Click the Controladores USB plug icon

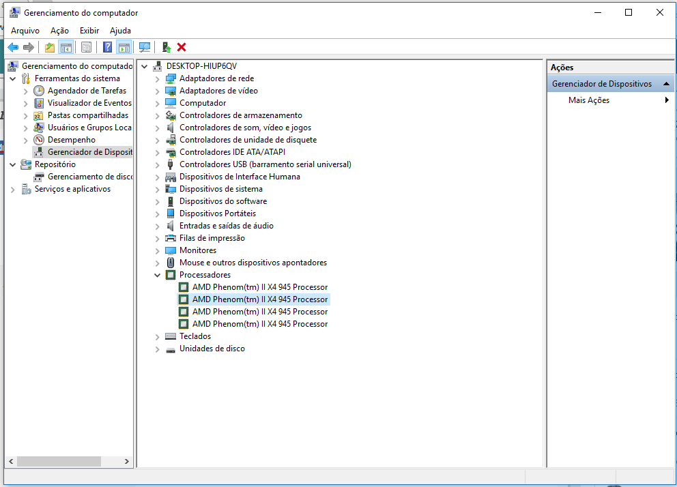171,164
